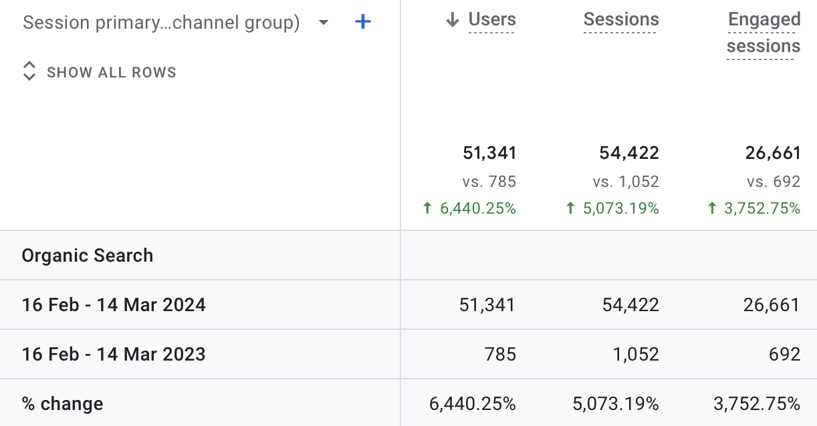Click the SHOW ALL ROWS label
Screen dimensions: 817x426
tap(112, 73)
